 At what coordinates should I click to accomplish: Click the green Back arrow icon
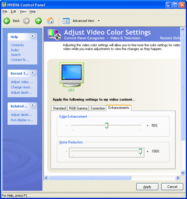[x=7, y=21]
